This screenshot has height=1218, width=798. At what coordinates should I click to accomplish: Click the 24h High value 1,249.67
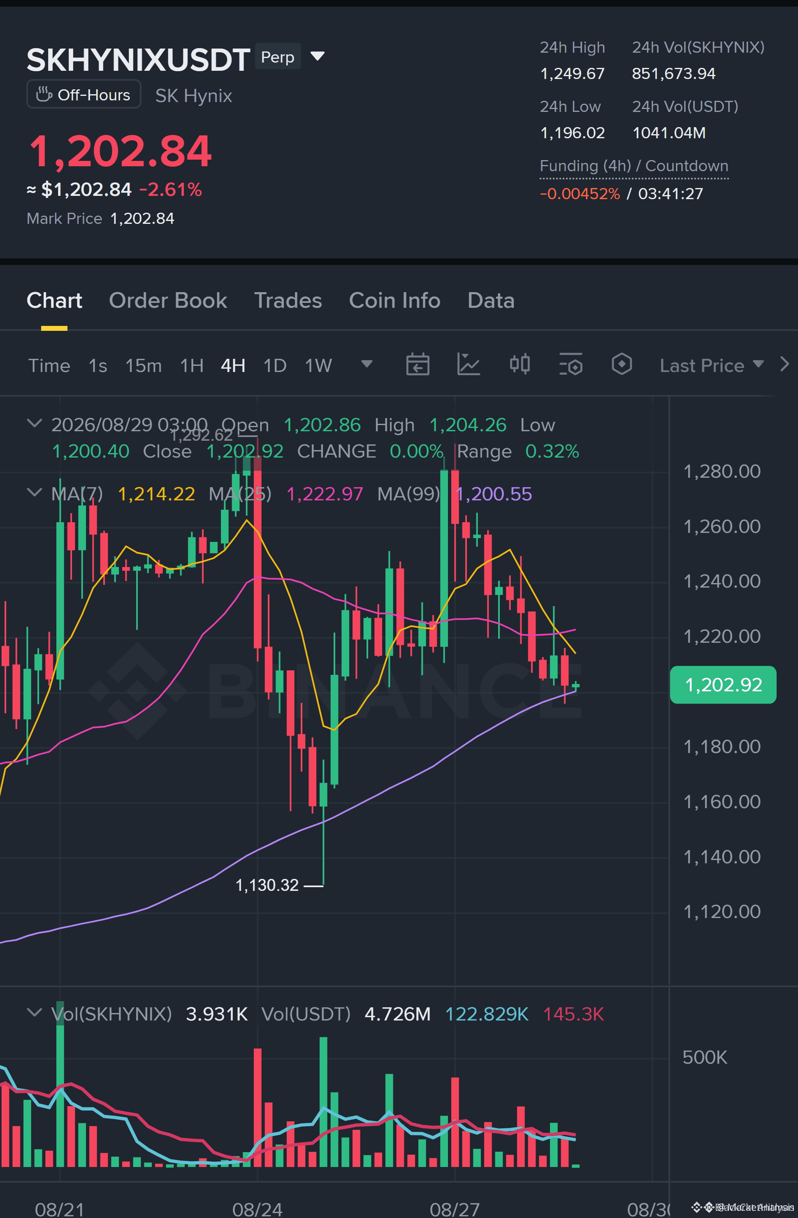573,74
